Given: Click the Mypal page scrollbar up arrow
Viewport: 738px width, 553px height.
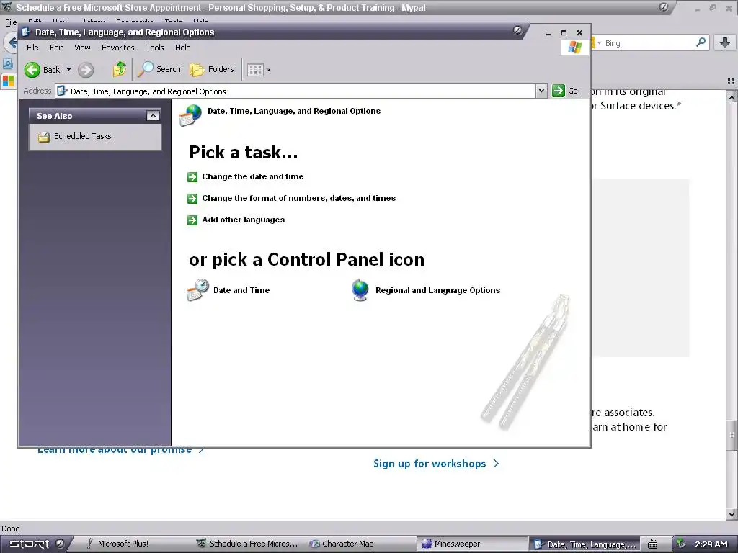Looking at the screenshot, I should coord(732,97).
